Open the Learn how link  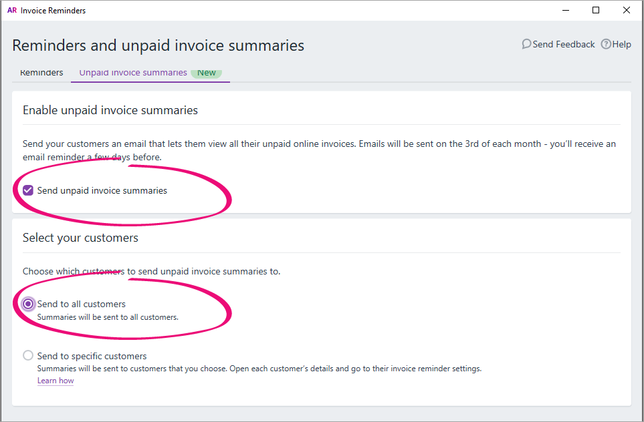(x=56, y=381)
